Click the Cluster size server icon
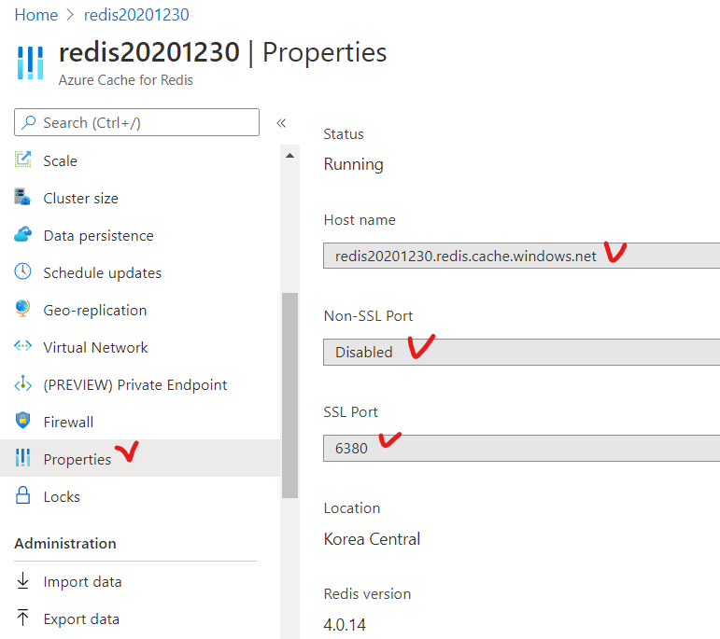 pyautogui.click(x=23, y=198)
